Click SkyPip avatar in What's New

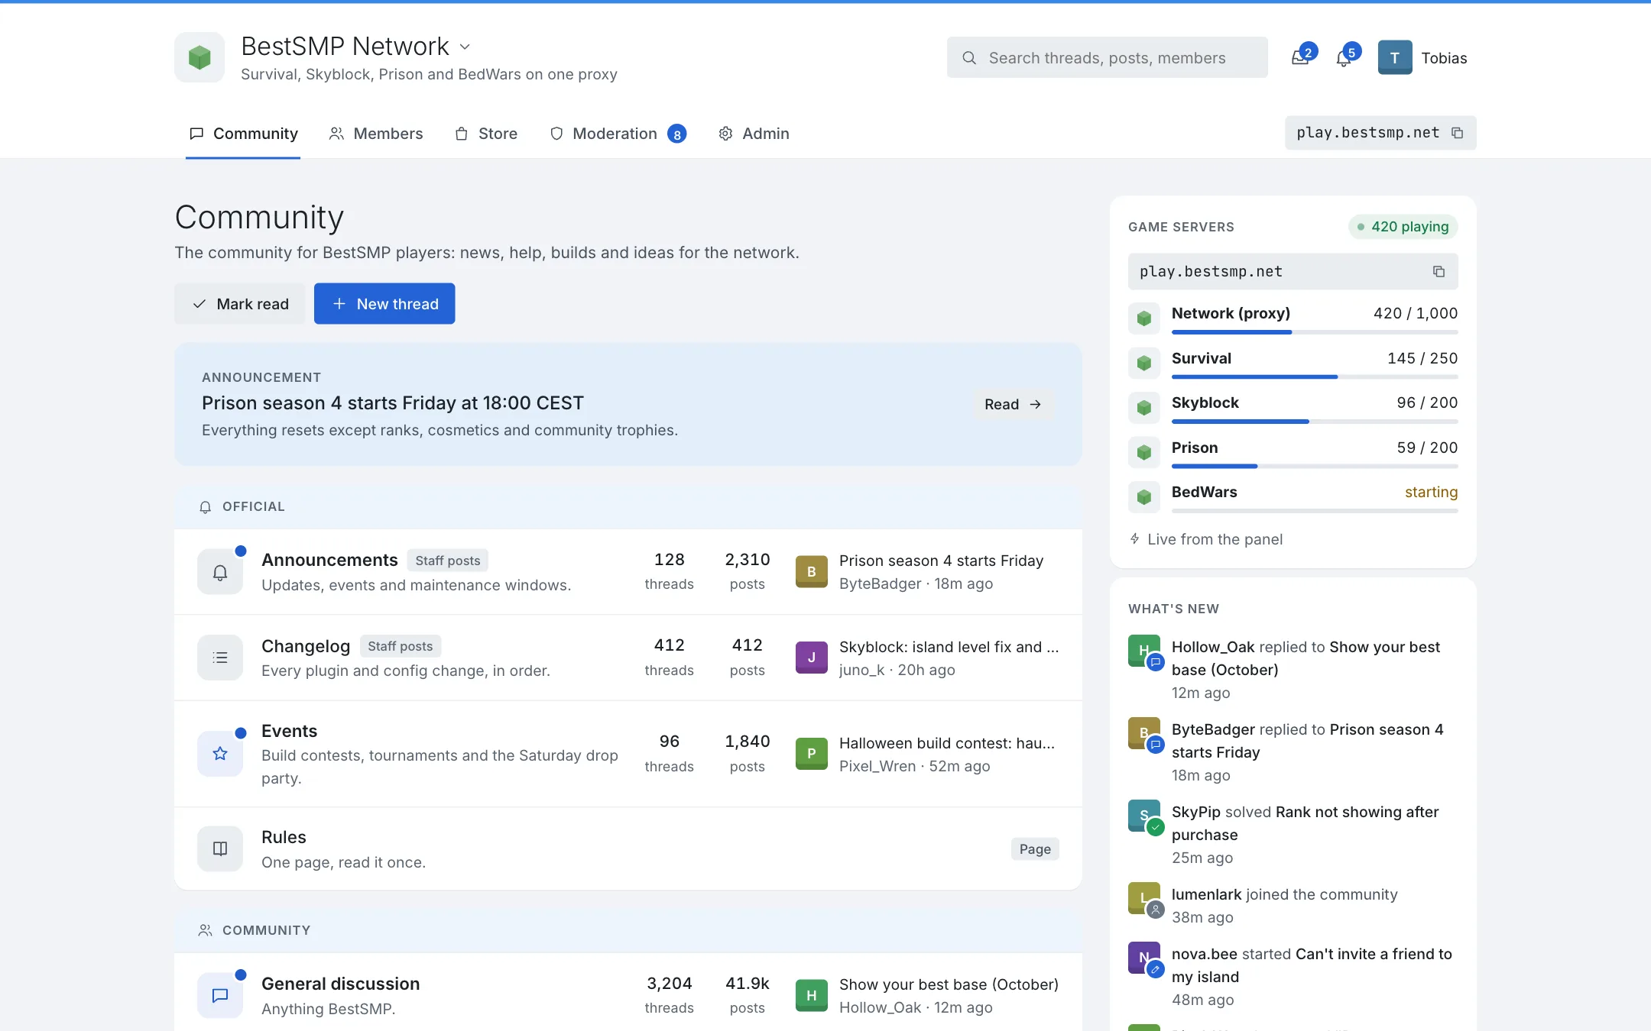(x=1144, y=816)
